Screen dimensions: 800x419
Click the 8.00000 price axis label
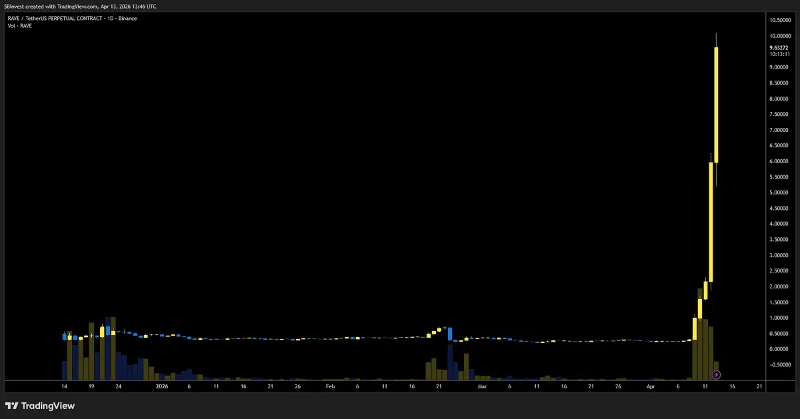tap(780, 99)
